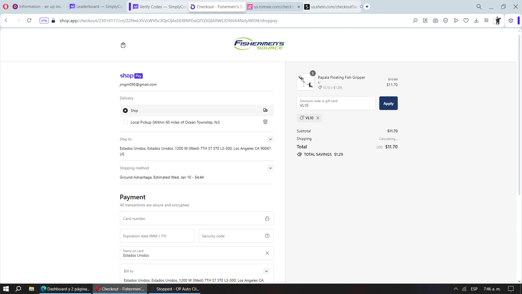Click the taskbar clock 7:46 a. m.
This screenshot has width=522, height=294.
[492, 289]
